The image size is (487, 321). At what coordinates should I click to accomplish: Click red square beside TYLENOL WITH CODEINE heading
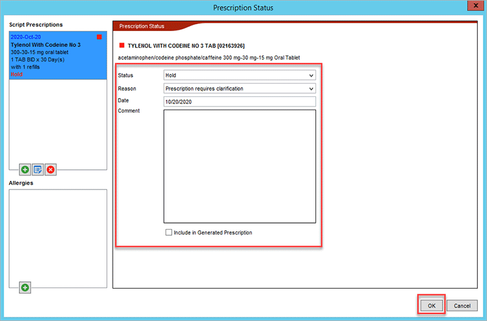(x=122, y=46)
